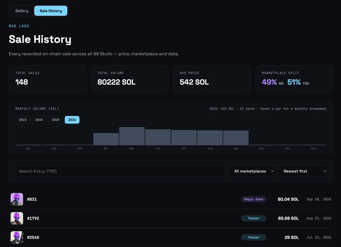The height and width of the screenshot is (247, 341).
Task: Click the 542 SOL average price
Action: pyautogui.click(x=194, y=82)
